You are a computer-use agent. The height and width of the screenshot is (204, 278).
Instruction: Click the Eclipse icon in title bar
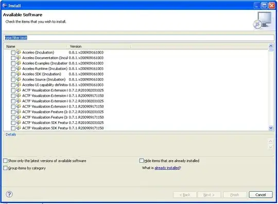[5, 6]
